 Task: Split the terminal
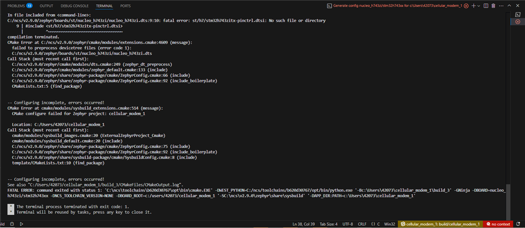[x=486, y=6]
